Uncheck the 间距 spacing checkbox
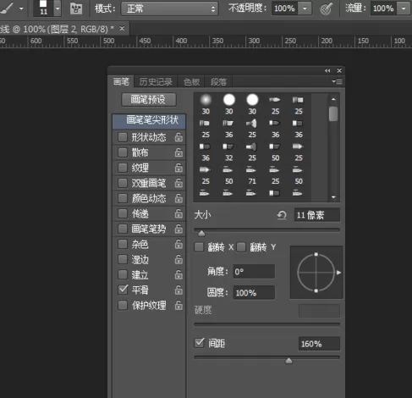Screen dimensions: 412x398 tap(199, 343)
